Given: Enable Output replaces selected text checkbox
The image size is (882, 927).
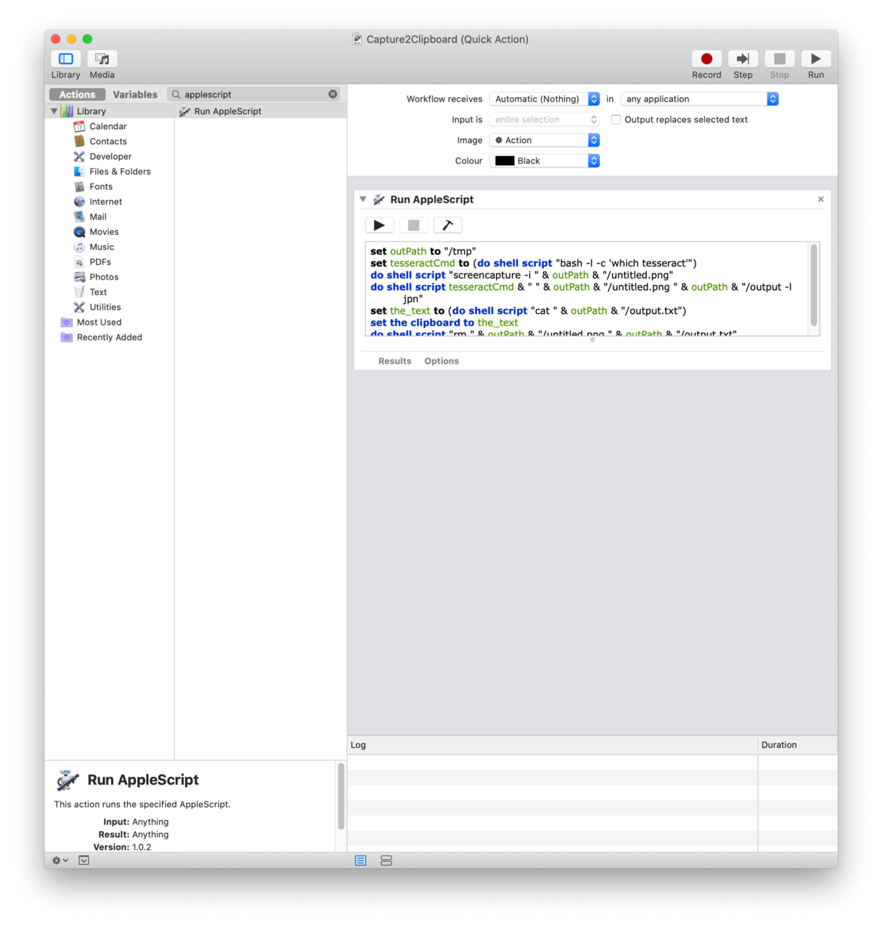Looking at the screenshot, I should click(616, 119).
